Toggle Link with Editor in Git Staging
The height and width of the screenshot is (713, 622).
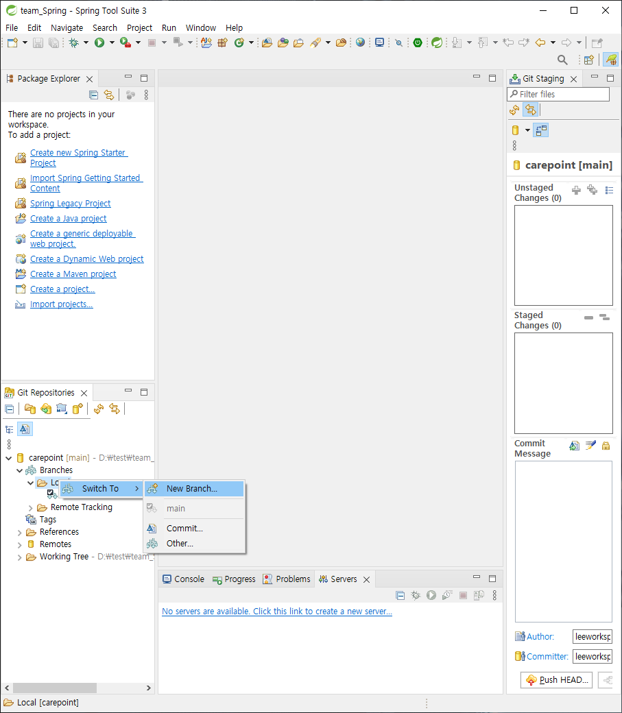(x=531, y=110)
